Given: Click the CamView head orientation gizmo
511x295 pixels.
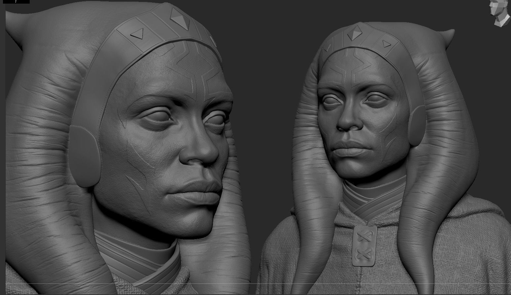Looking at the screenshot, I should pos(500,13).
